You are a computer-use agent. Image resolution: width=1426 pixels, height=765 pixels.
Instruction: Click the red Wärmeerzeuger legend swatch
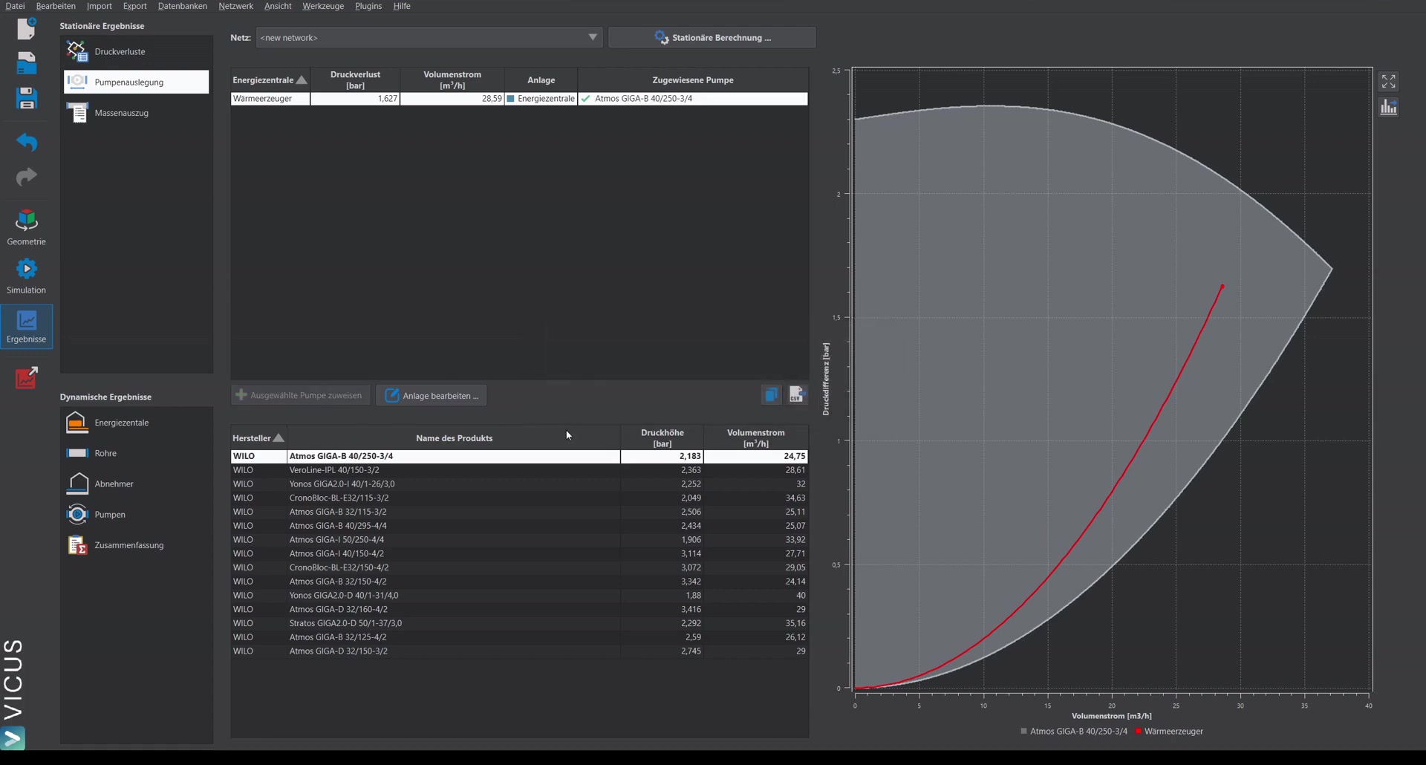(1138, 732)
